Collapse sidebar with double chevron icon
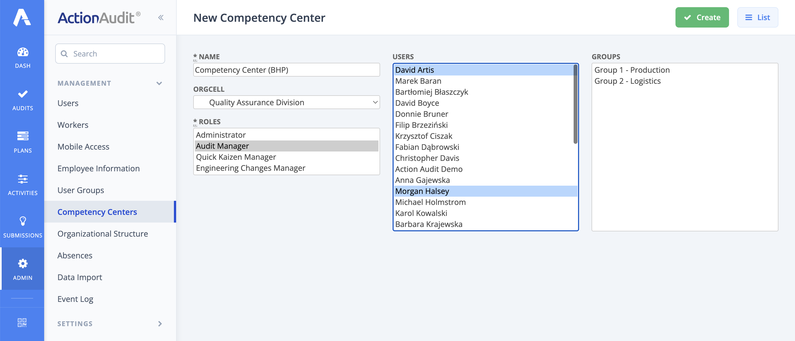Viewport: 795px width, 341px height. coord(161,18)
